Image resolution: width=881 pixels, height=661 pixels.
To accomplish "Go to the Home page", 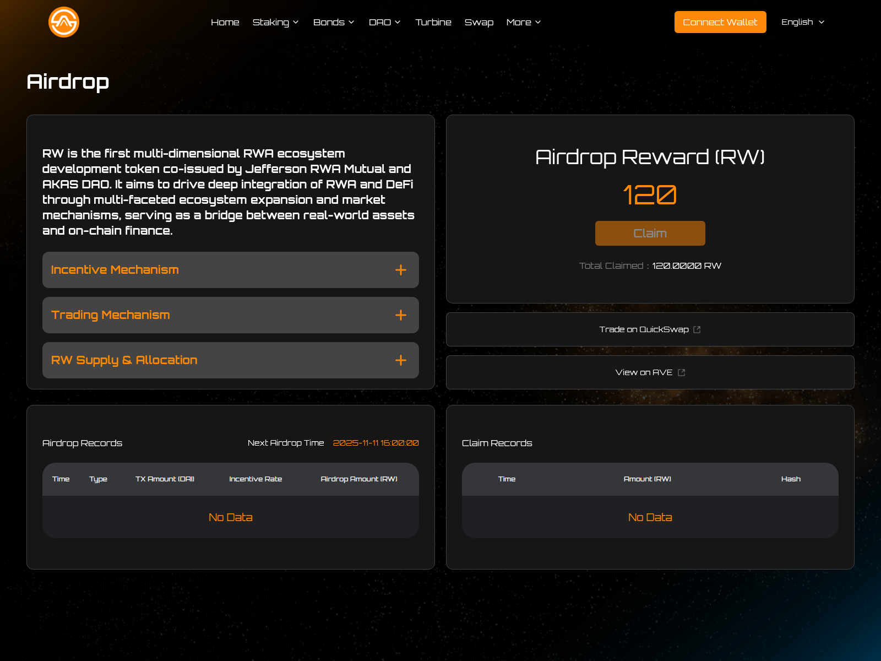I will click(225, 22).
